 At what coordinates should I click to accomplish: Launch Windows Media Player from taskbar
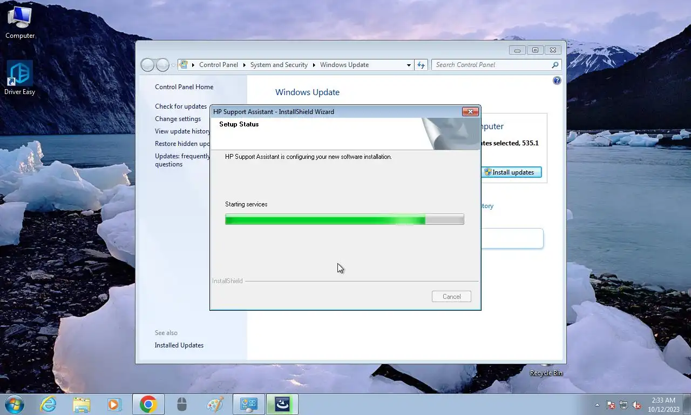click(x=114, y=404)
